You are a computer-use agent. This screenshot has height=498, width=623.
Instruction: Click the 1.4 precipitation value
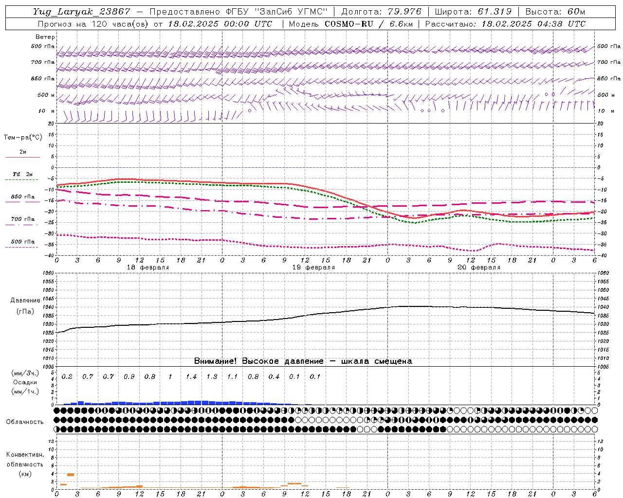[191, 377]
